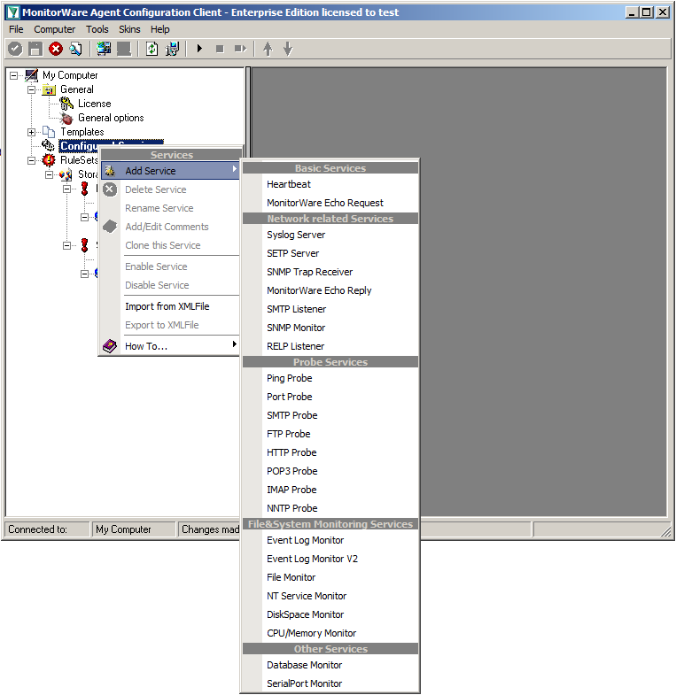Screen dimensions: 676x695
Task: Open the Tools menu
Action: (x=97, y=29)
